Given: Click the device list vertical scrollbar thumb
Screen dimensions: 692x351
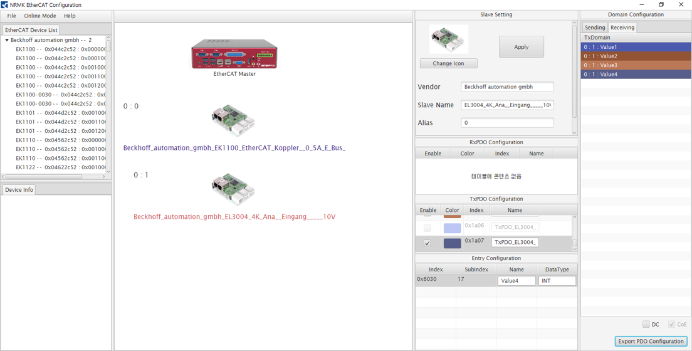Looking at the screenshot, I should [108, 45].
